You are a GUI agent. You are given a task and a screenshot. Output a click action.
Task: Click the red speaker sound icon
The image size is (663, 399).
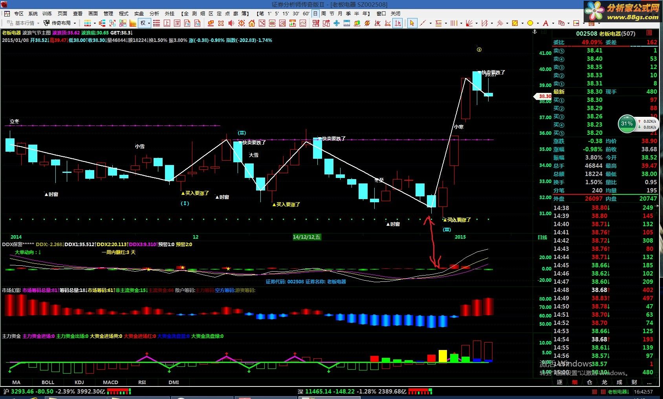(x=231, y=23)
